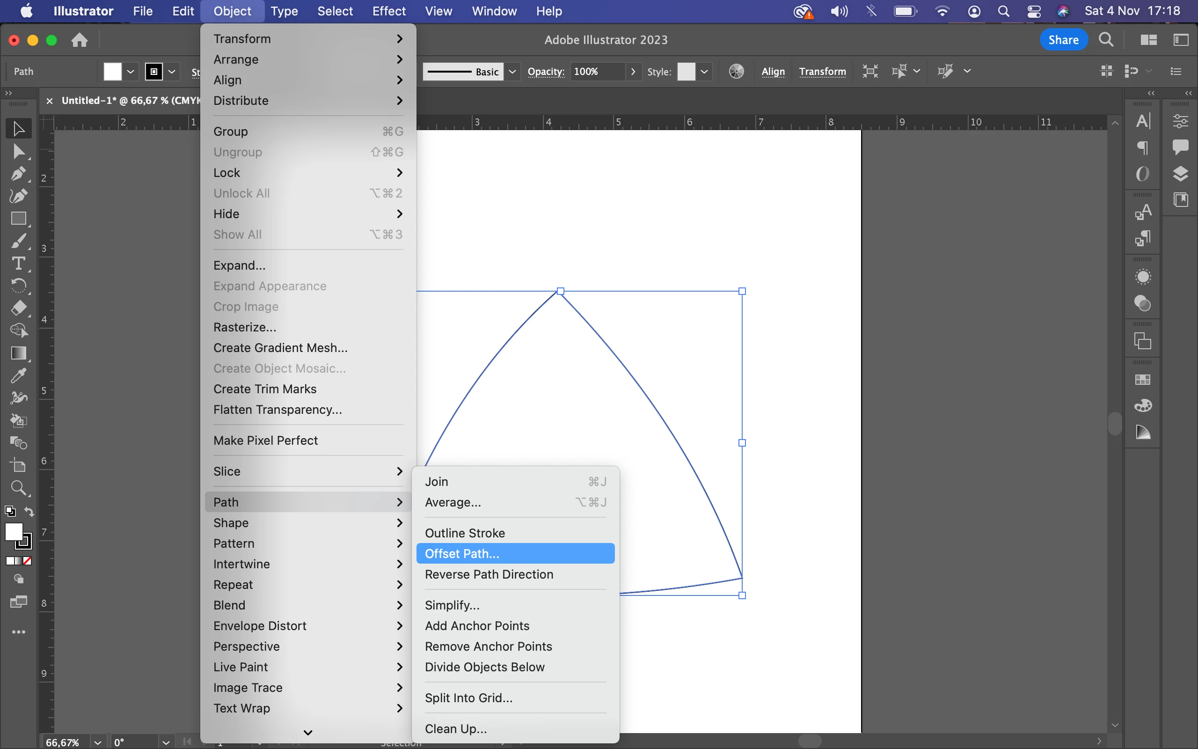Image resolution: width=1198 pixels, height=749 pixels.
Task: Select the Rectangle tool
Action: (18, 219)
